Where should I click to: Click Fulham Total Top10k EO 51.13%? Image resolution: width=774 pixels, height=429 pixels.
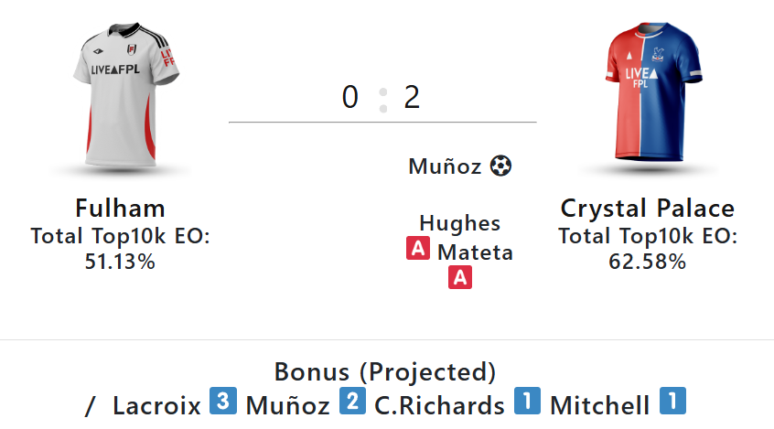click(121, 249)
